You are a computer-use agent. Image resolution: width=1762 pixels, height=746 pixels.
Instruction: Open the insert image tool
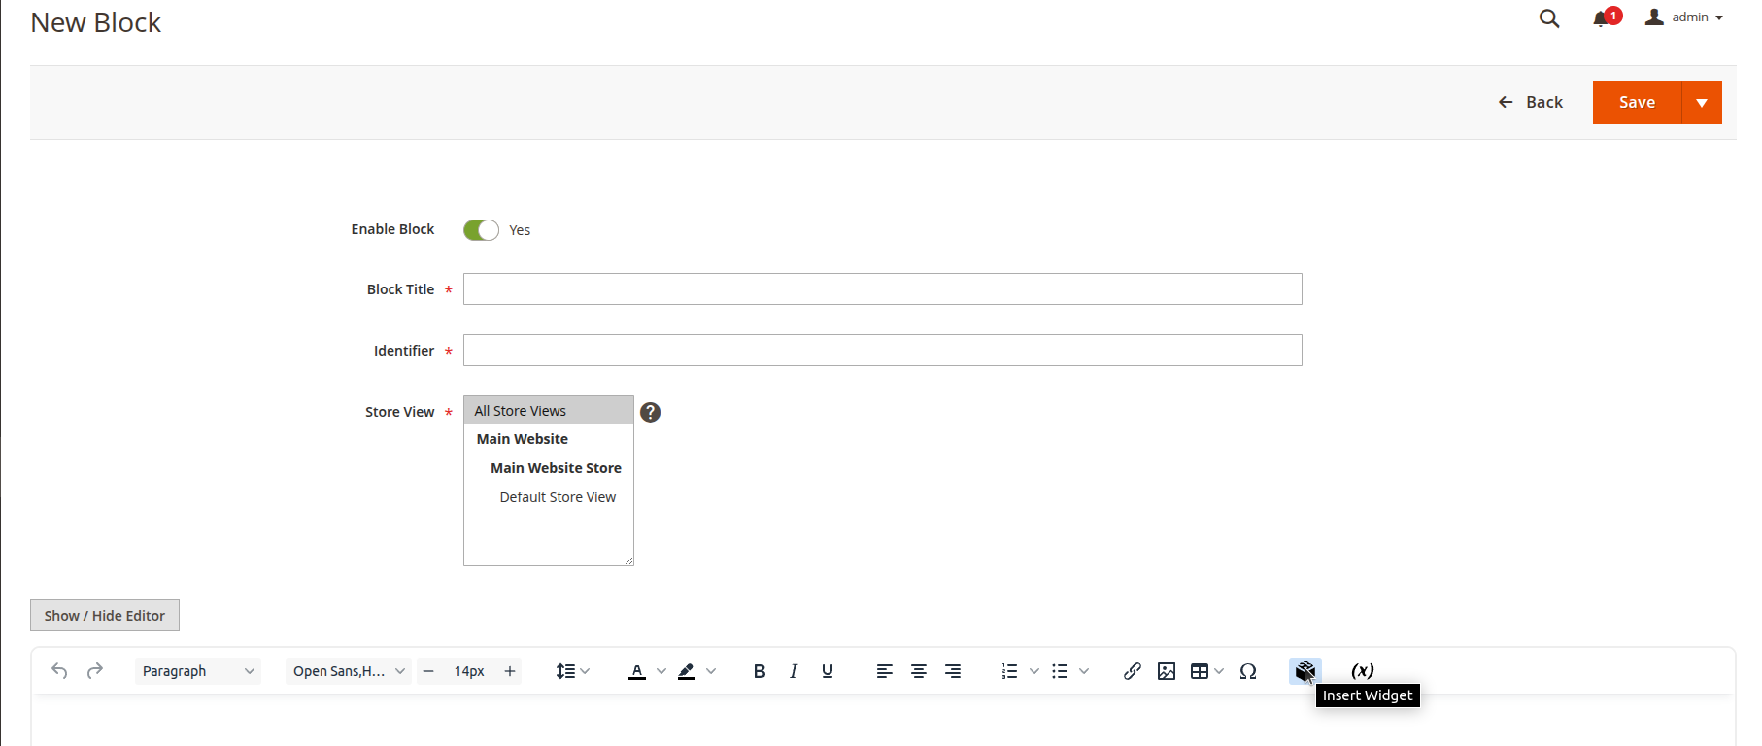point(1167,671)
